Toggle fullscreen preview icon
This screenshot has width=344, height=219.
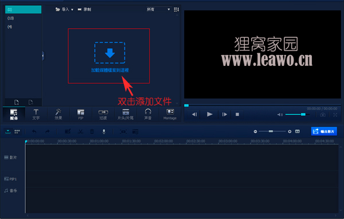[335, 115]
